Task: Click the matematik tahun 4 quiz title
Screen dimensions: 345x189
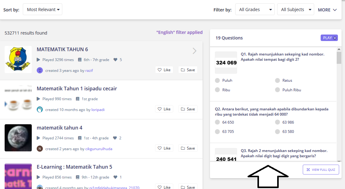Action: [60, 128]
